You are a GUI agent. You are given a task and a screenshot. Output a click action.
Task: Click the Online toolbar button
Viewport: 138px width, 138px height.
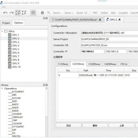(x=104, y=13)
